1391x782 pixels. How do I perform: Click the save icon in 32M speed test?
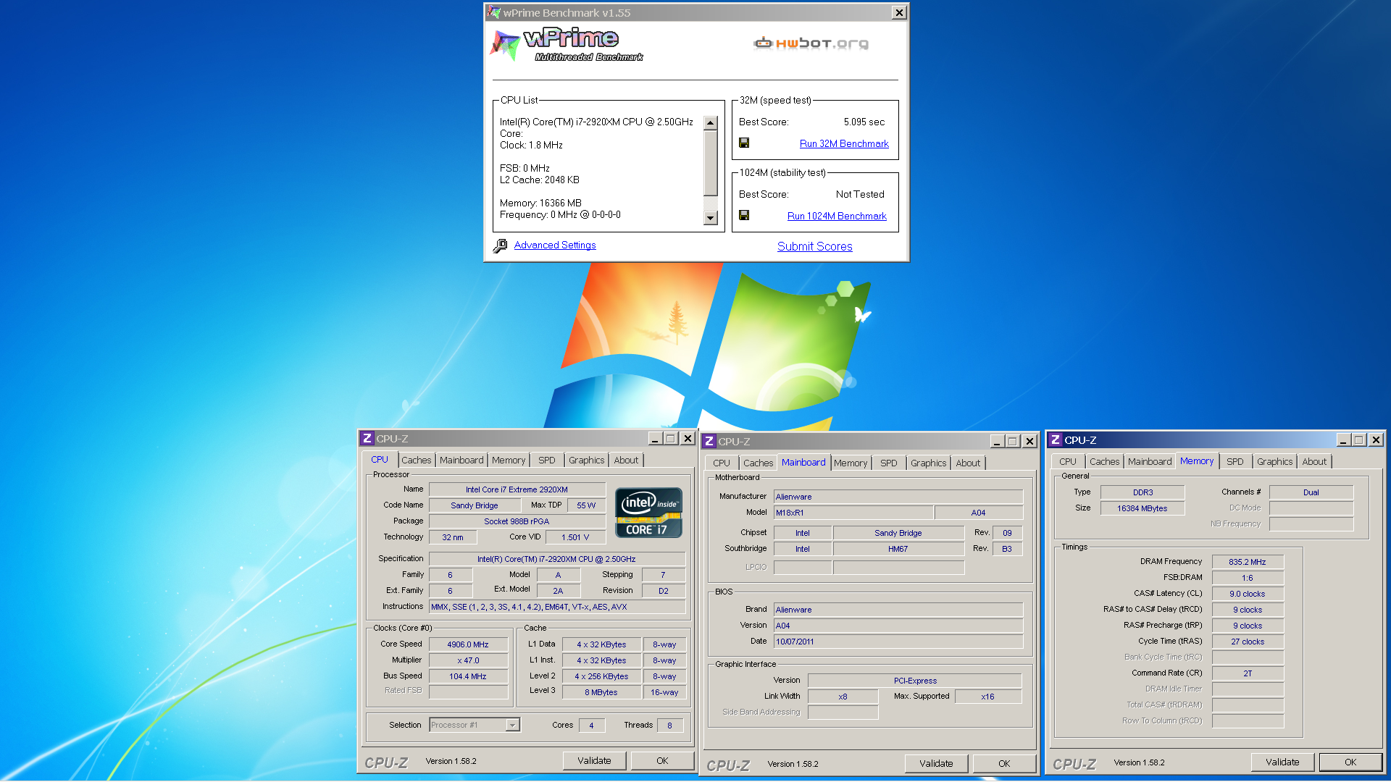(744, 143)
